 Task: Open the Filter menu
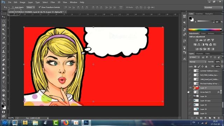pos(53,2)
